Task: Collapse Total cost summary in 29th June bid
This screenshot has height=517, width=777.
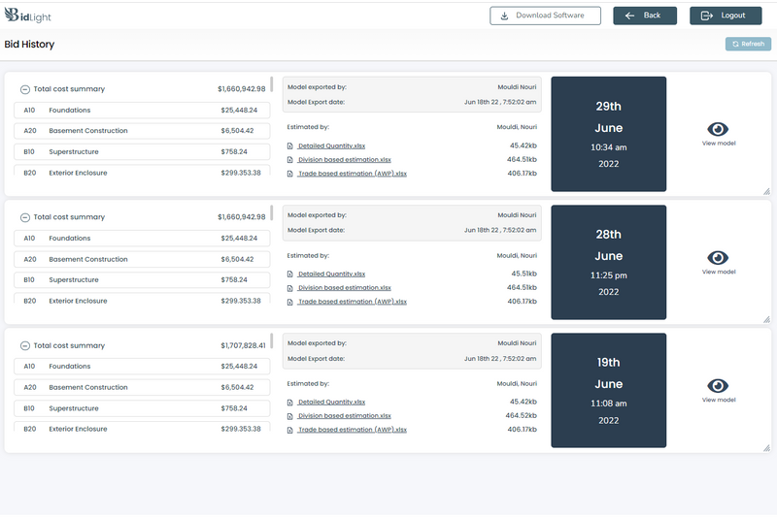Action: tap(25, 89)
